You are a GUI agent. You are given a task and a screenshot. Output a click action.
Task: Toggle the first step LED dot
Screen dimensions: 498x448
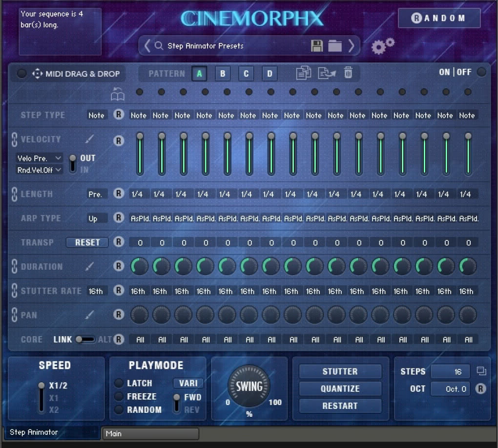pyautogui.click(x=140, y=92)
